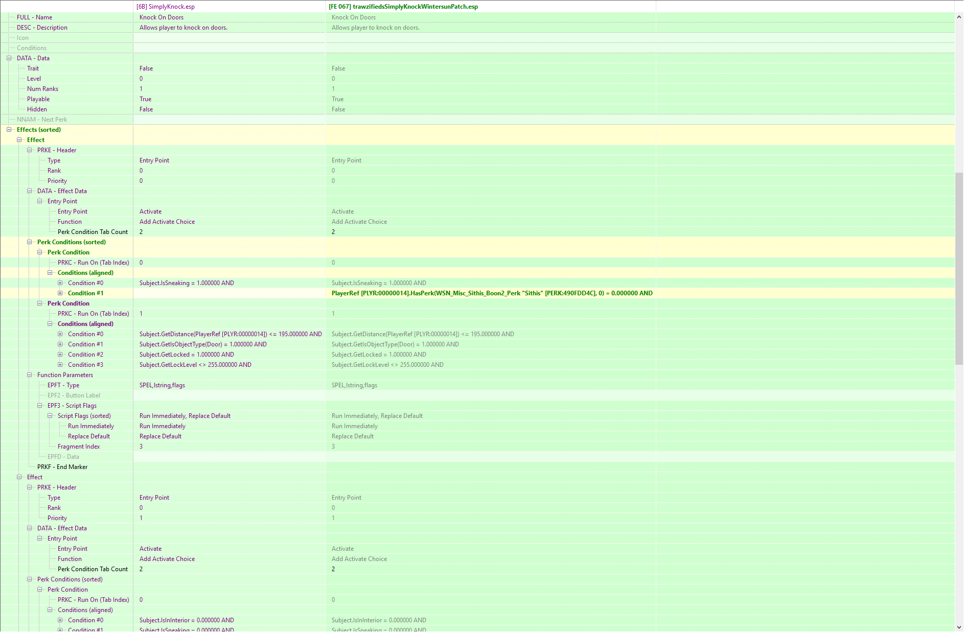Expand the GetIsObjectType(Door) Condition #1 node
The height and width of the screenshot is (632, 964).
(x=60, y=344)
